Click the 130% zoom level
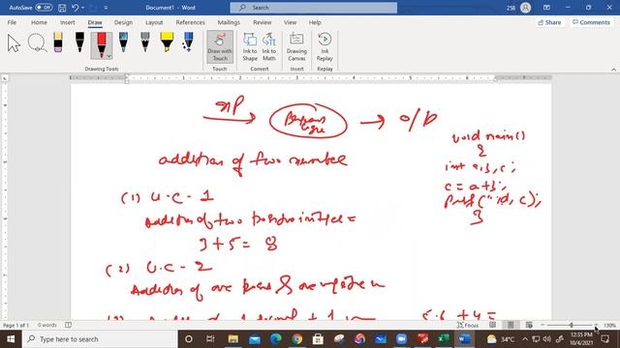 point(609,326)
